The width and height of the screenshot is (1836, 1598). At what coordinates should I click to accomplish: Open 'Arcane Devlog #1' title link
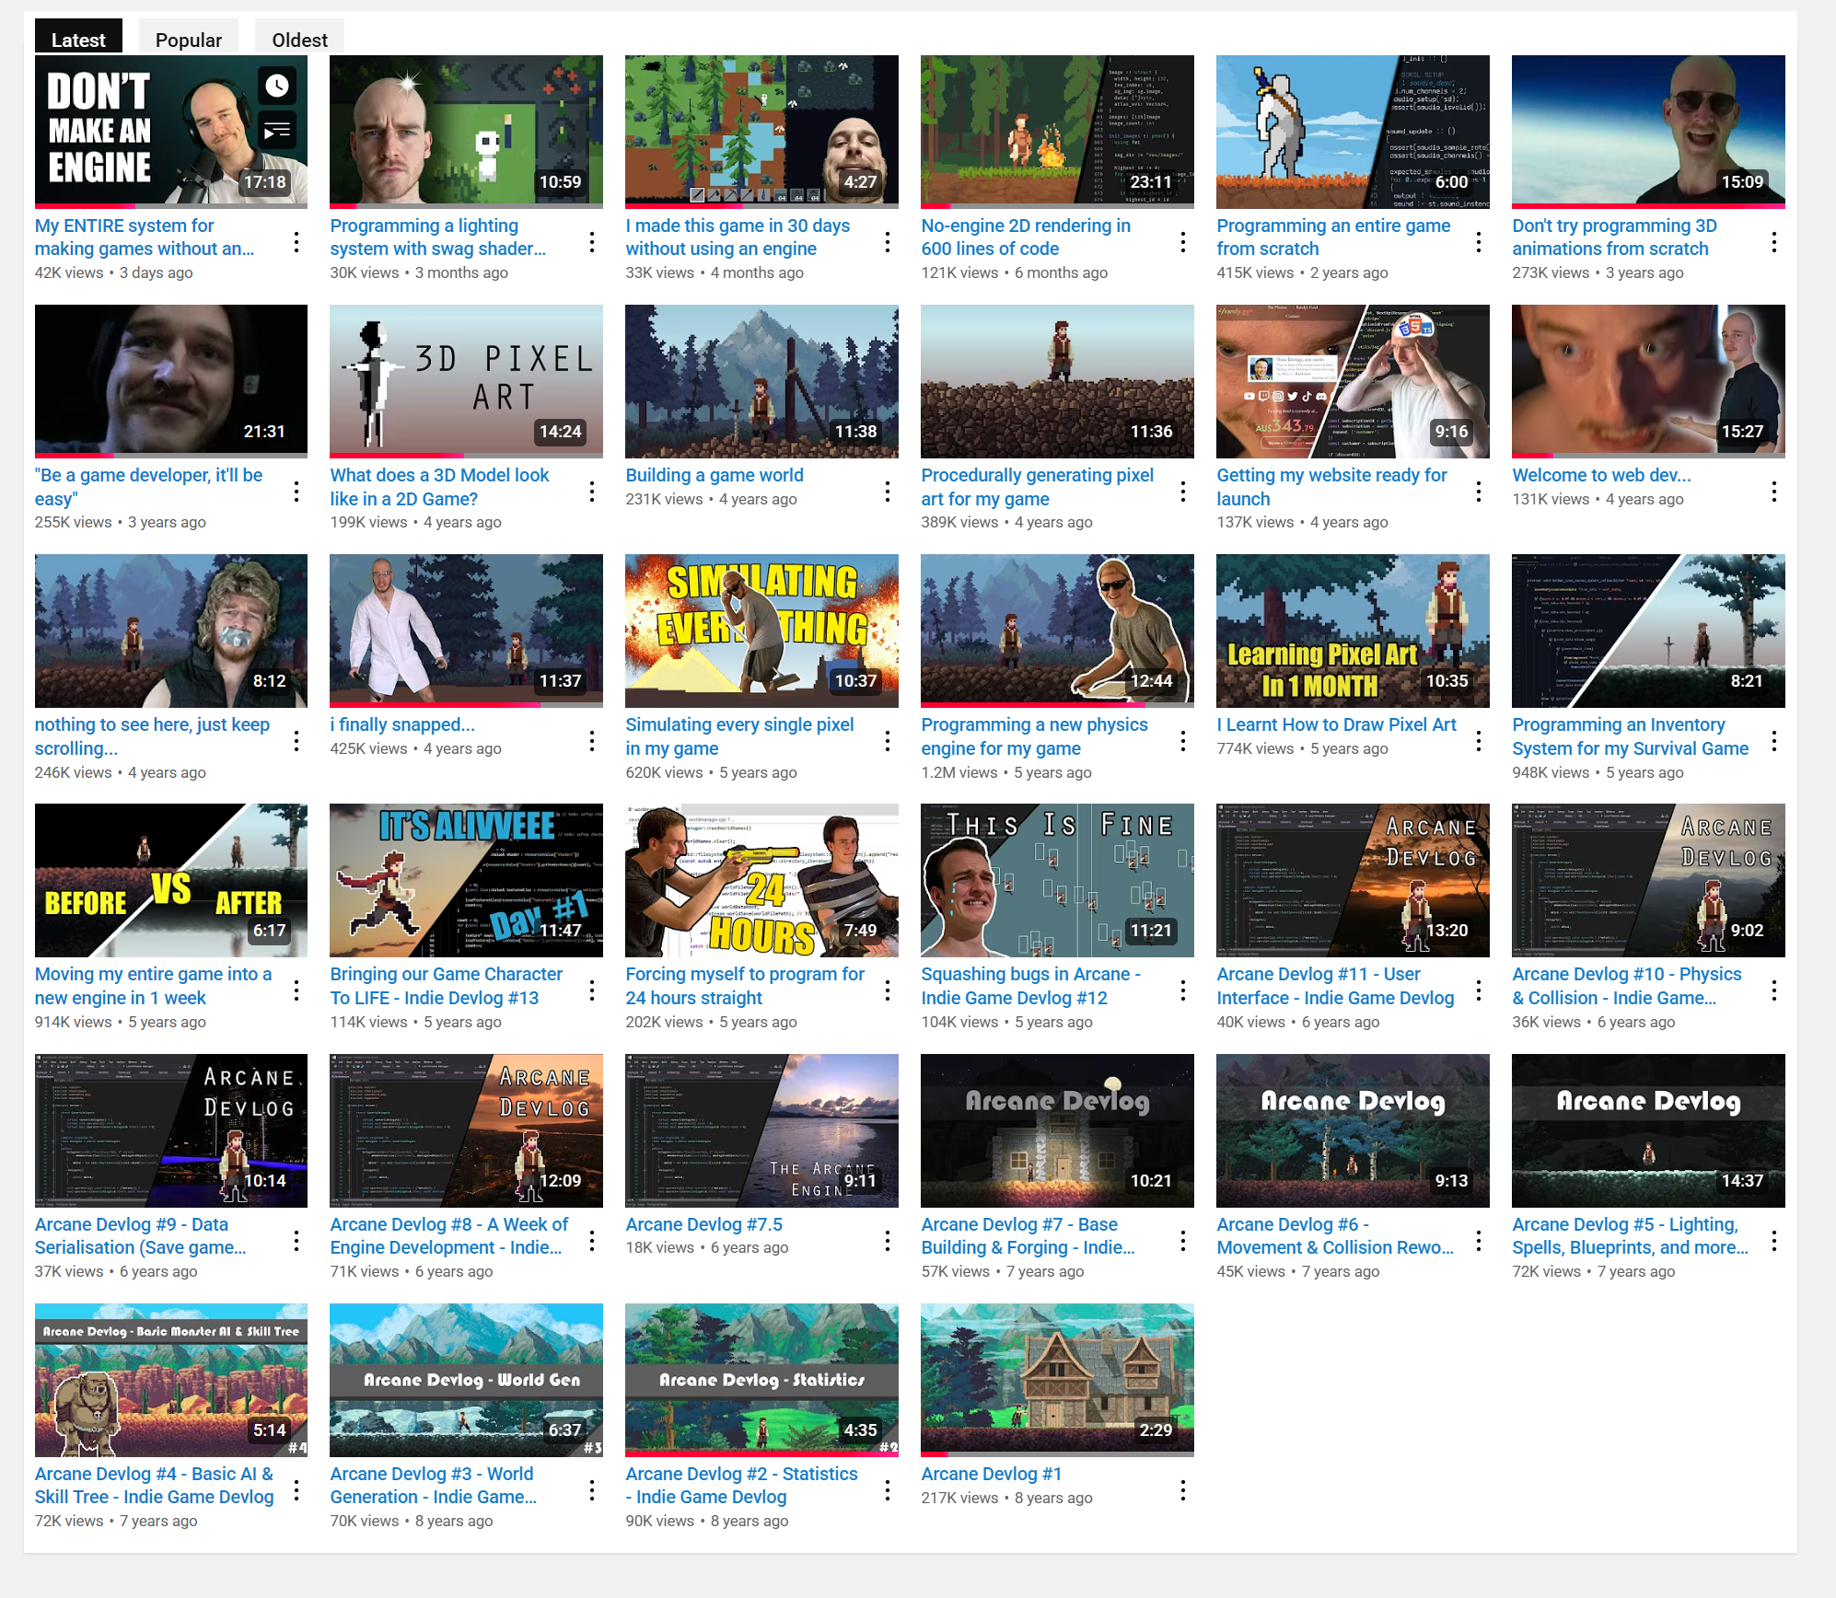[992, 1474]
